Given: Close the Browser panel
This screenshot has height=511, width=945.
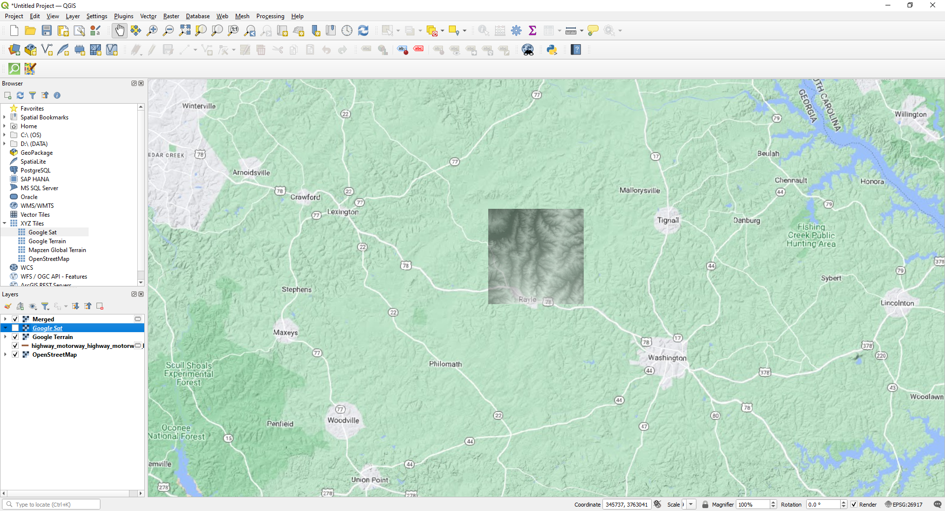Looking at the screenshot, I should coord(141,84).
